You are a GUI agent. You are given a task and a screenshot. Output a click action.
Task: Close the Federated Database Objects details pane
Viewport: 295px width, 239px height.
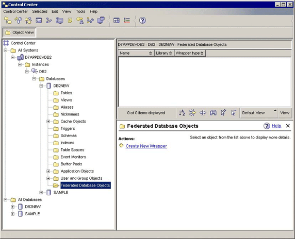point(288,126)
